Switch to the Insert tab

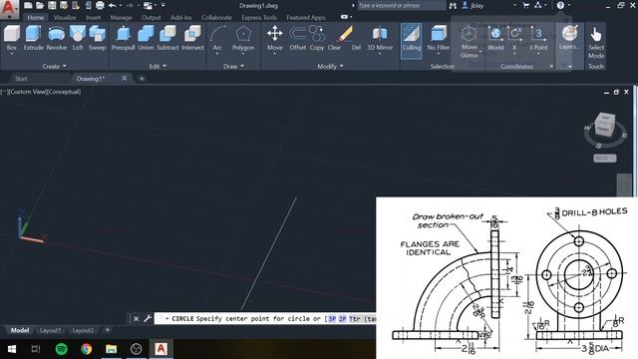coord(93,18)
